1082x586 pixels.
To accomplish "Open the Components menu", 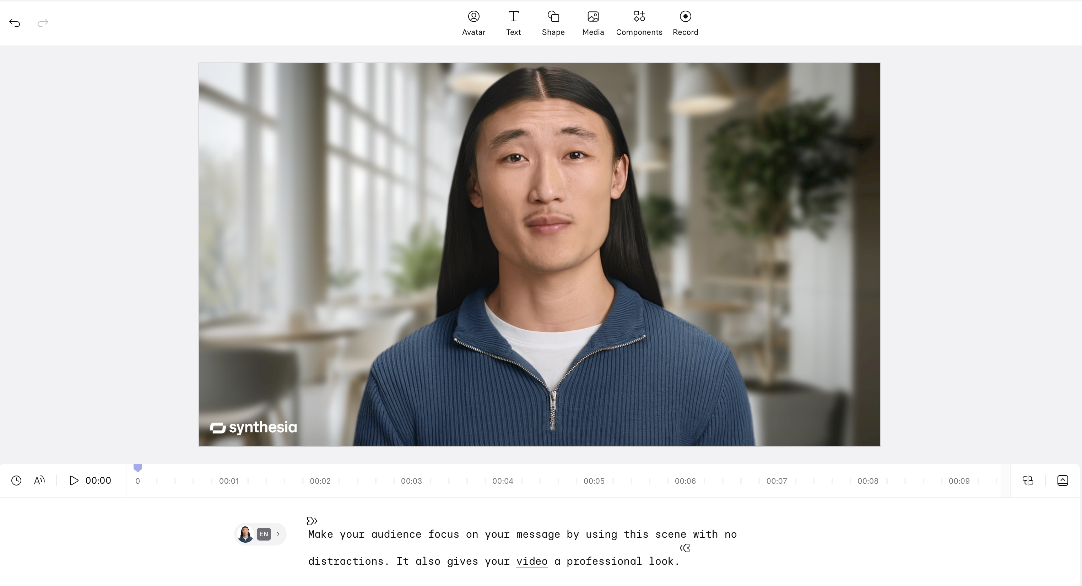I will pos(639,23).
